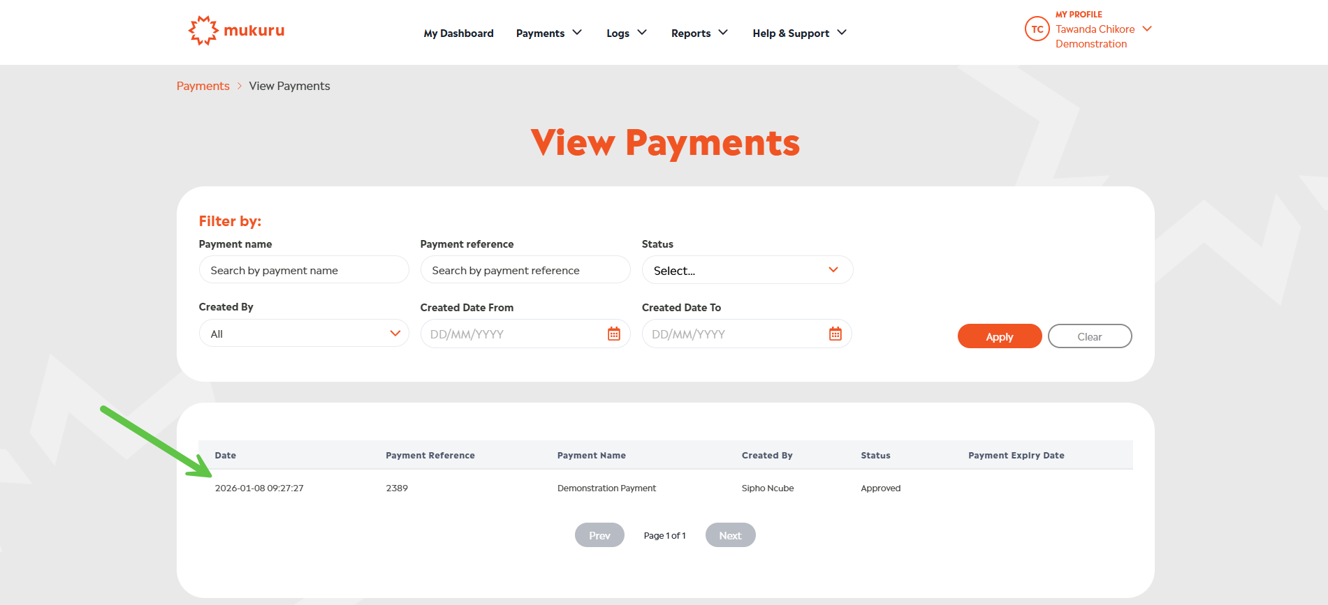This screenshot has width=1328, height=605.
Task: Open the Logs navigation menu
Action: click(626, 33)
